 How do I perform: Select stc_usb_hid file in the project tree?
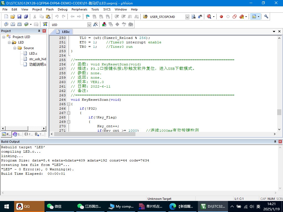click(38, 59)
